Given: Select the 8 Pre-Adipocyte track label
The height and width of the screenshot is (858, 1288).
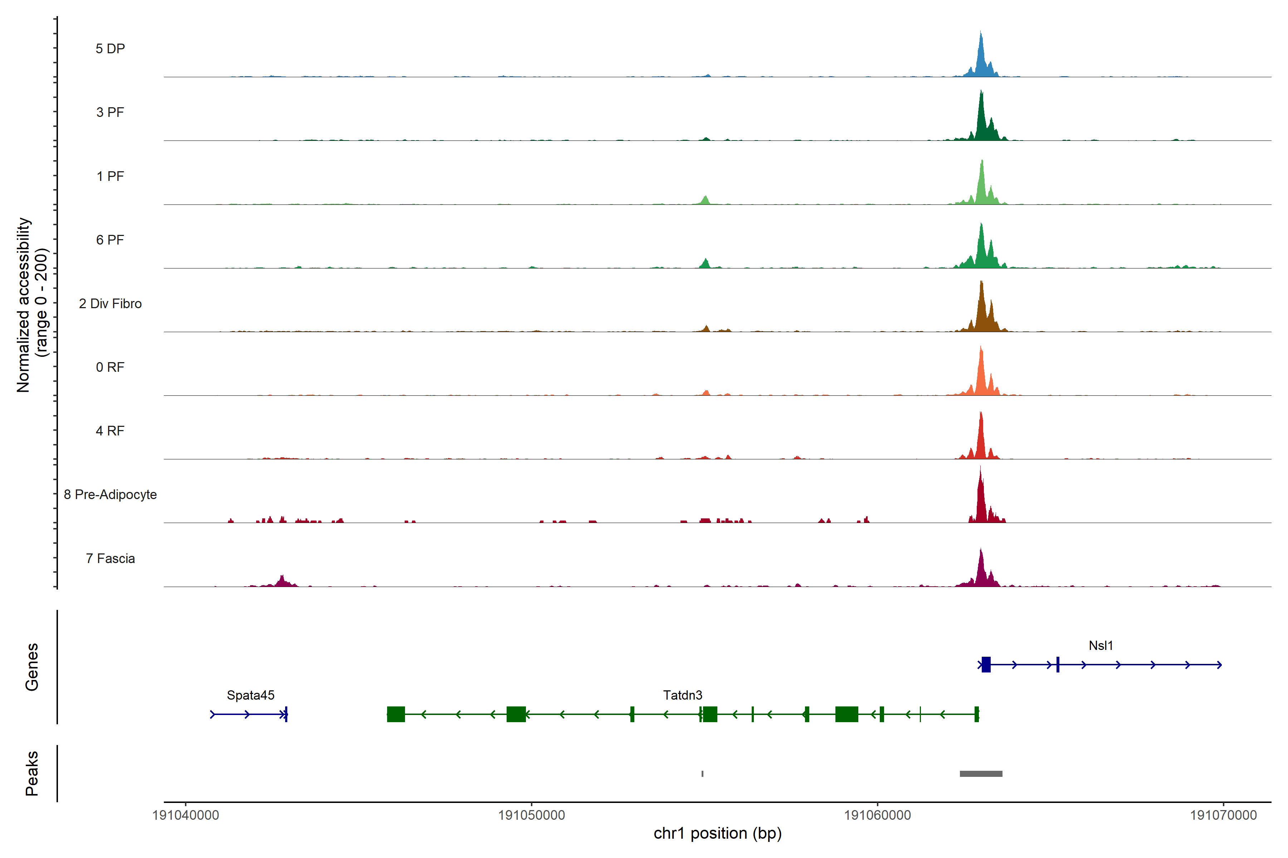Looking at the screenshot, I should tap(110, 495).
